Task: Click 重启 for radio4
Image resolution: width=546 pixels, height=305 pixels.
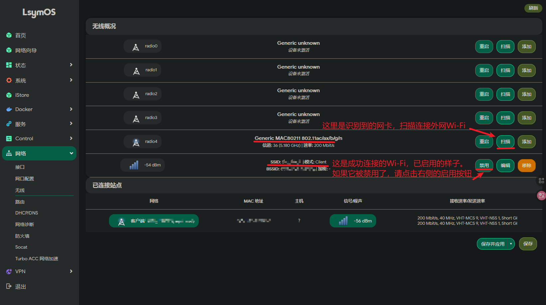Action: click(484, 142)
